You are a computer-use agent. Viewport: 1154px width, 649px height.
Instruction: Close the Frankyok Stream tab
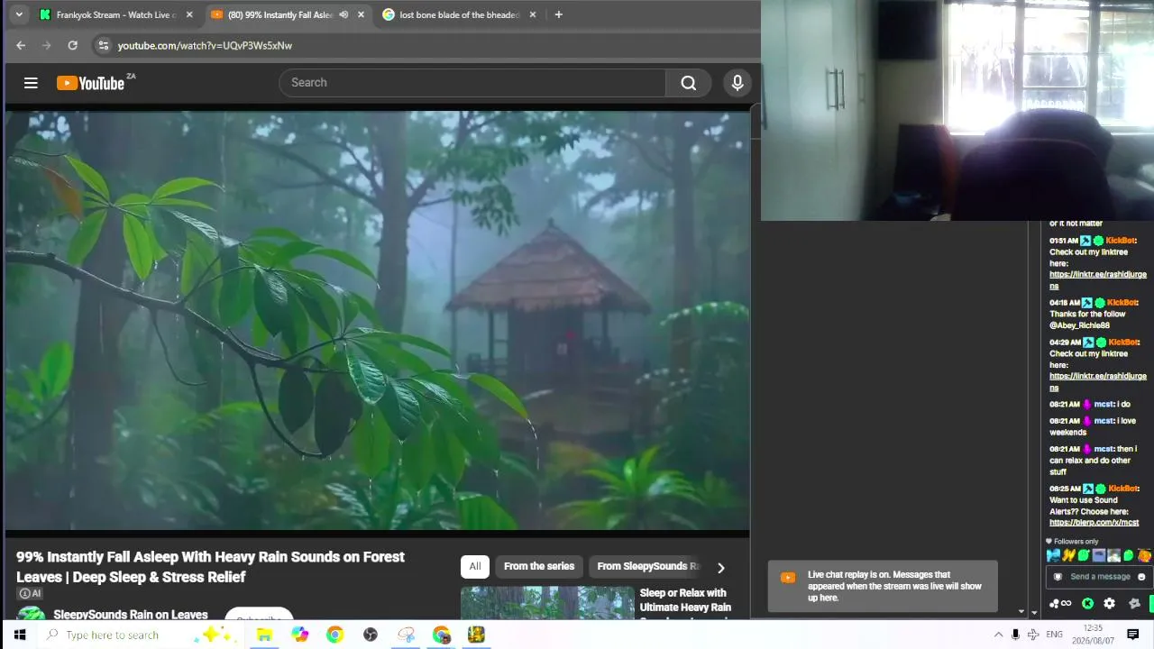click(189, 14)
